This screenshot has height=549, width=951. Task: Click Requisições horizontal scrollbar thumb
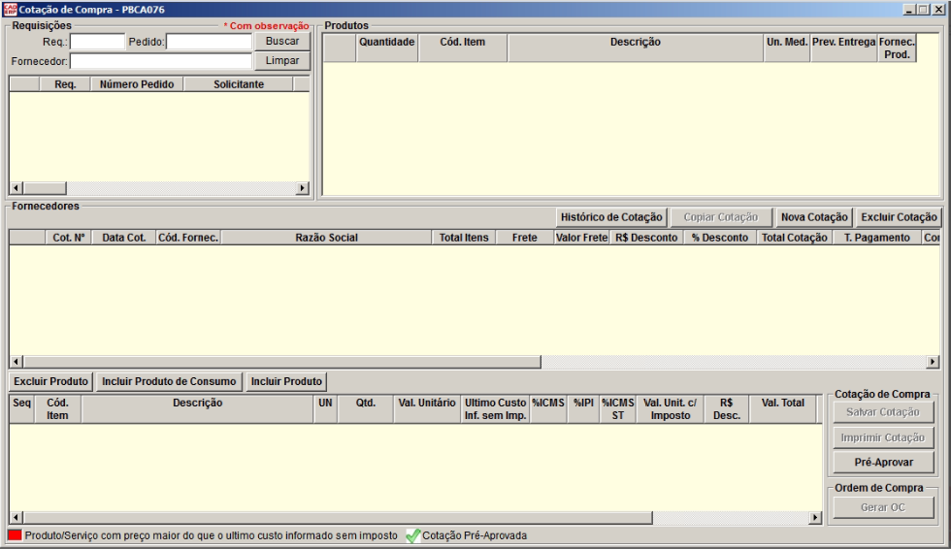click(45, 188)
